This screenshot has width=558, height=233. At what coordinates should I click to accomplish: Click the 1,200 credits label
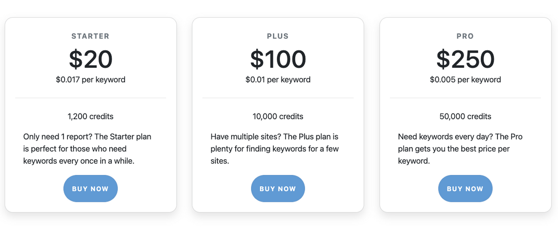(90, 116)
